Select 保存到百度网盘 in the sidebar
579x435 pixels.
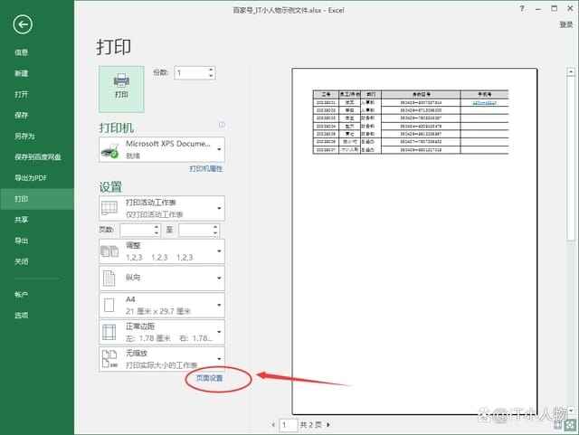click(38, 157)
